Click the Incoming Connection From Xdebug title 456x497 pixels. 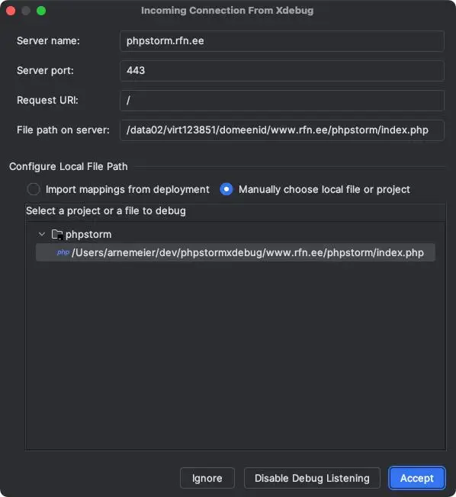coord(227,11)
